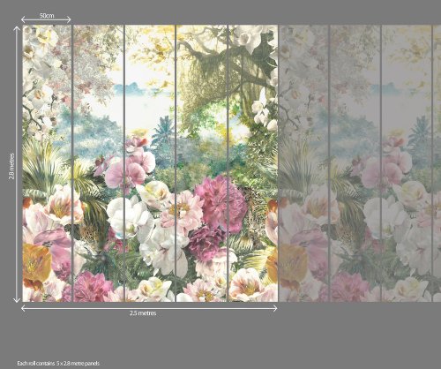Select the third panel with pink orchid

(x=150, y=163)
